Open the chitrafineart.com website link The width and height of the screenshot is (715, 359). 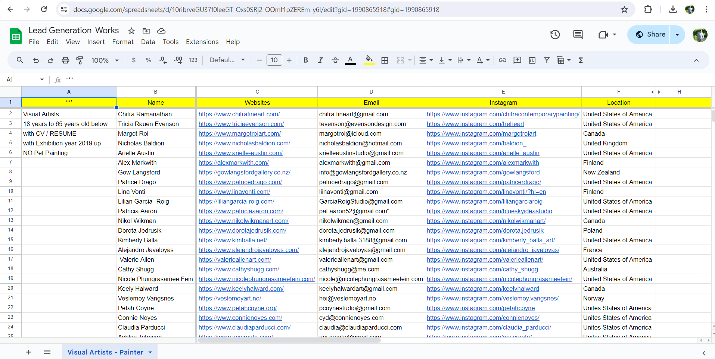pos(239,114)
